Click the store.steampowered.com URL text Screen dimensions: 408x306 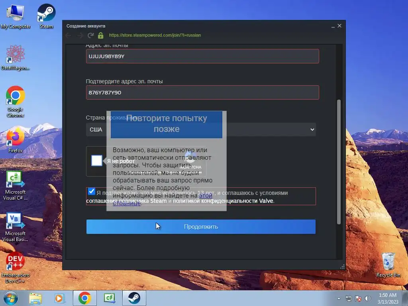click(x=155, y=35)
